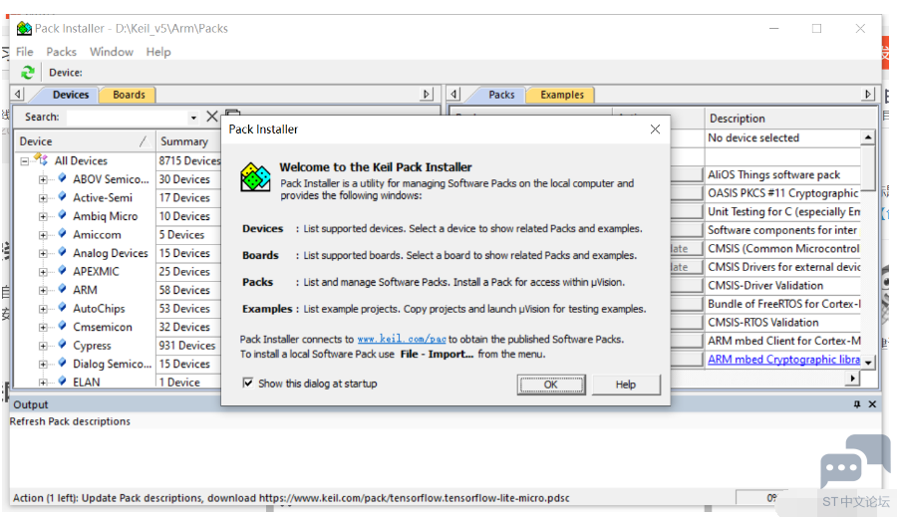Select CMSIS-Driver Validation description row
899x517 pixels.
pos(783,286)
